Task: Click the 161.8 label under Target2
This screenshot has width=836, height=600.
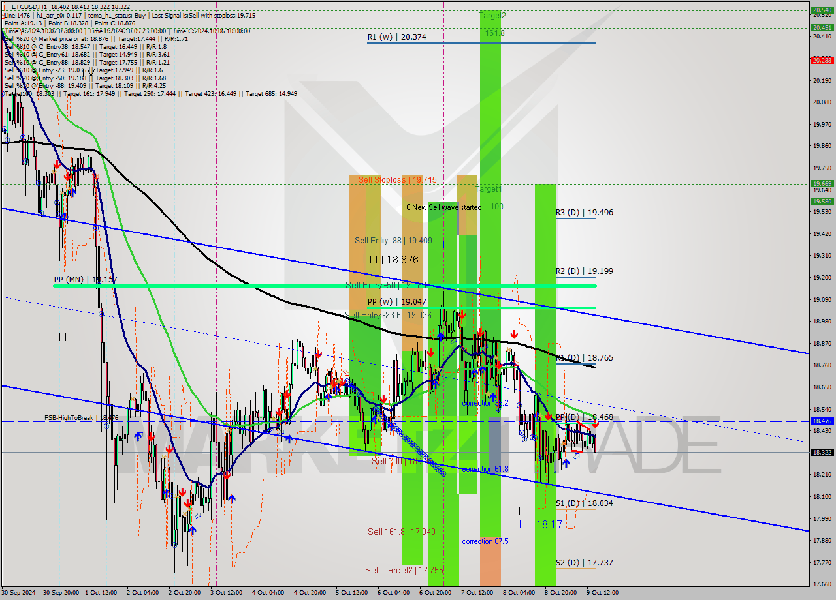Action: pyautogui.click(x=494, y=33)
